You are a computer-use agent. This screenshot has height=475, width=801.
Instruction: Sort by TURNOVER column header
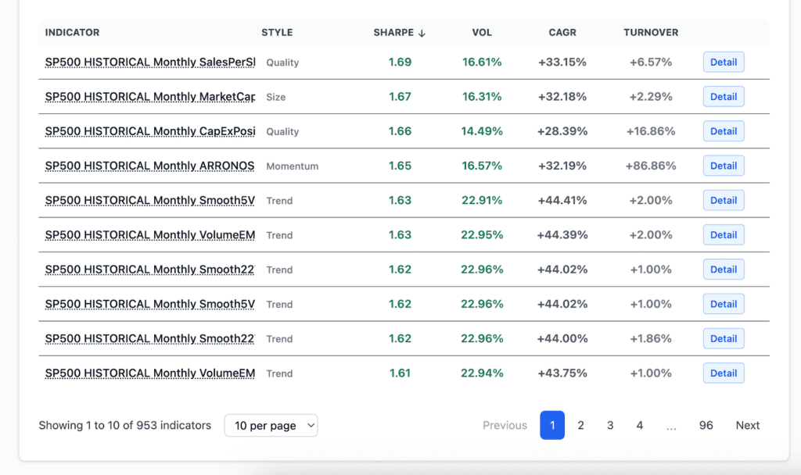[650, 33]
